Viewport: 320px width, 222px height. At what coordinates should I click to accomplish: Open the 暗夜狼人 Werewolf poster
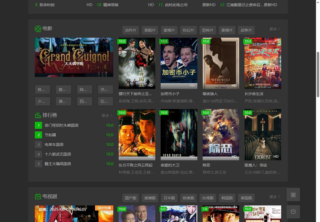pos(221,63)
